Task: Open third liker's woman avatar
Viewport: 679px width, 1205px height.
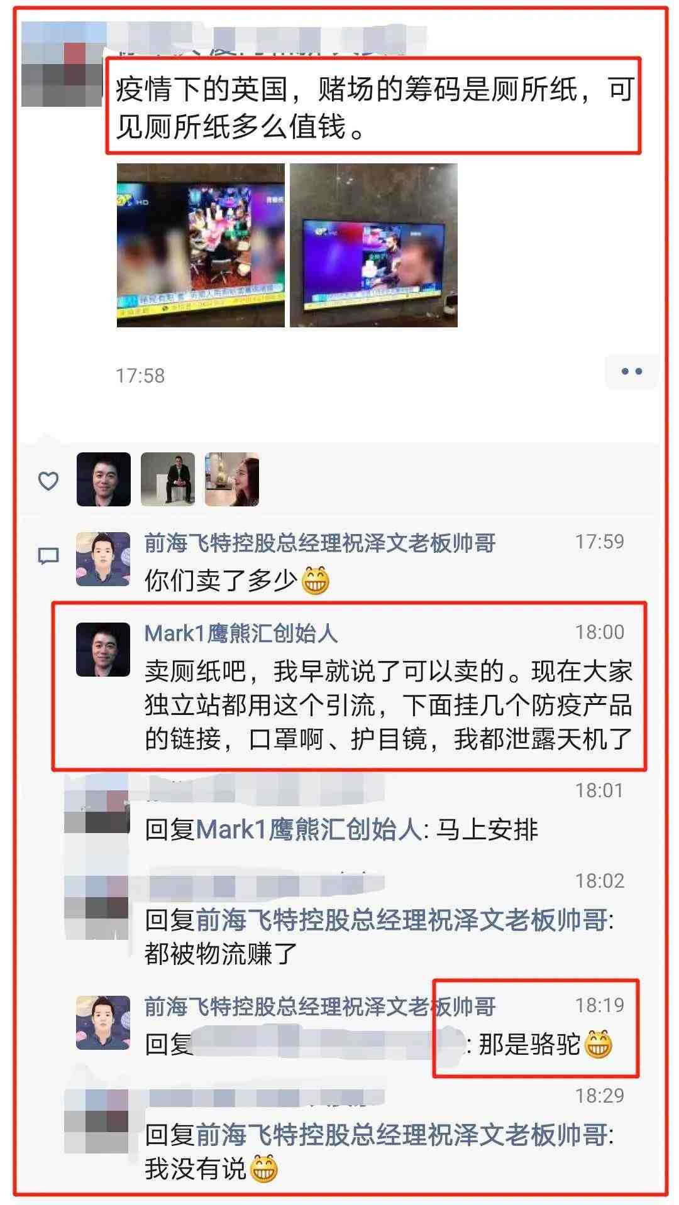Action: [232, 479]
